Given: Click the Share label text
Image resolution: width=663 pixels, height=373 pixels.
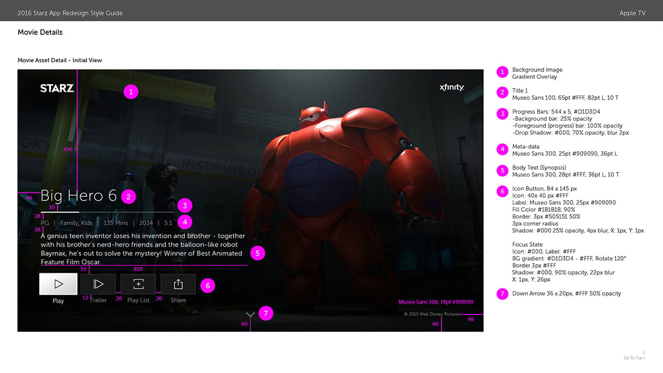Looking at the screenshot, I should click(178, 300).
